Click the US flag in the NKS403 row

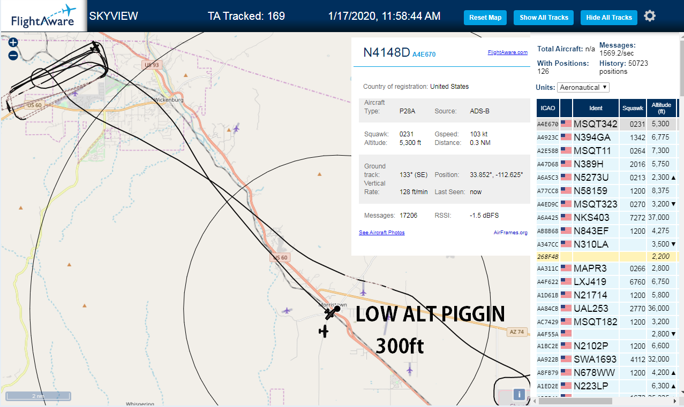pos(566,217)
